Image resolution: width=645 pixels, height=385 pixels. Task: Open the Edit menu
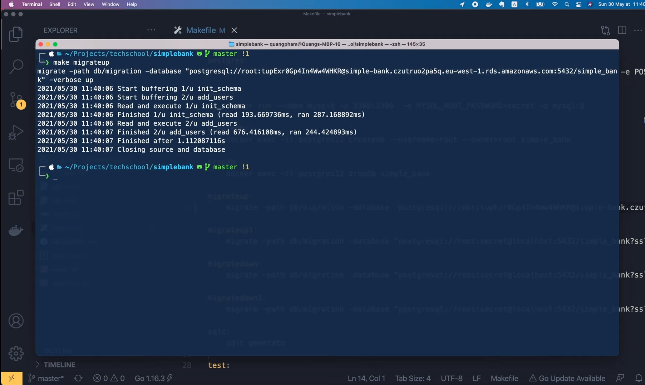[x=72, y=4]
